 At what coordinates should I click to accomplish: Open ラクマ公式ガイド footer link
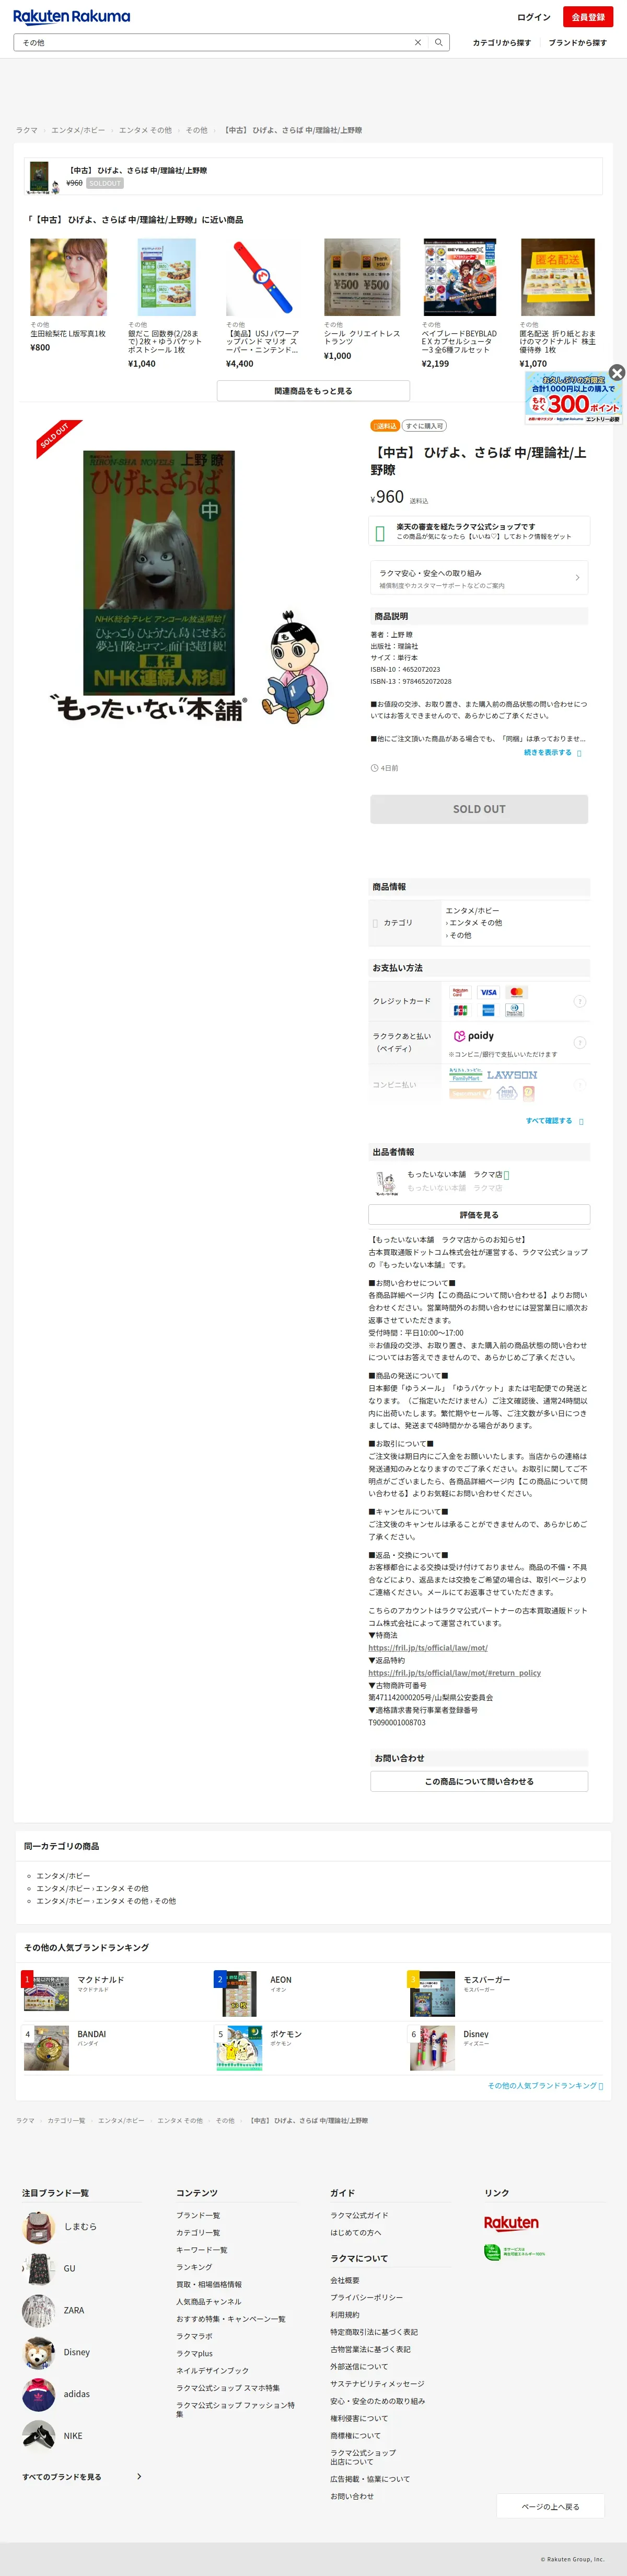click(359, 2215)
